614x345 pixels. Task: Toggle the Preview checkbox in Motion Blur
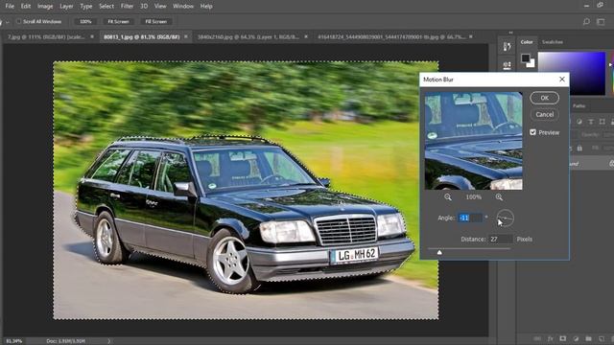tap(533, 132)
